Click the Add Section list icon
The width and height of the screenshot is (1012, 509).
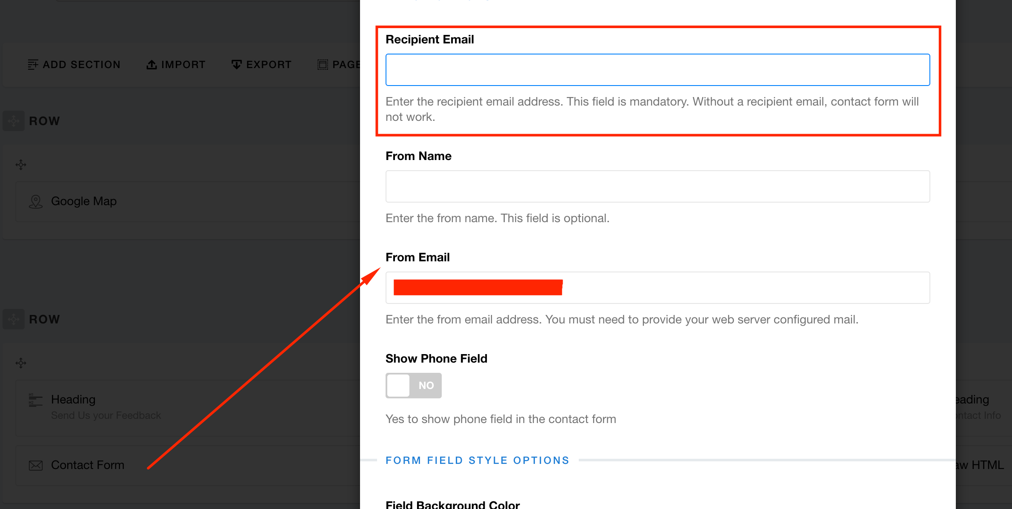(x=33, y=64)
